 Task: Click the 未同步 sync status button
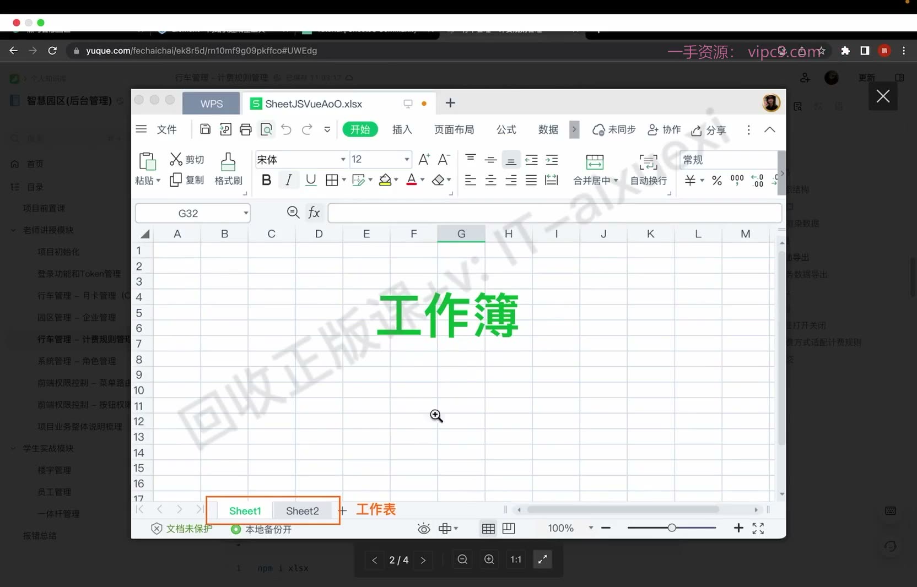tap(614, 130)
